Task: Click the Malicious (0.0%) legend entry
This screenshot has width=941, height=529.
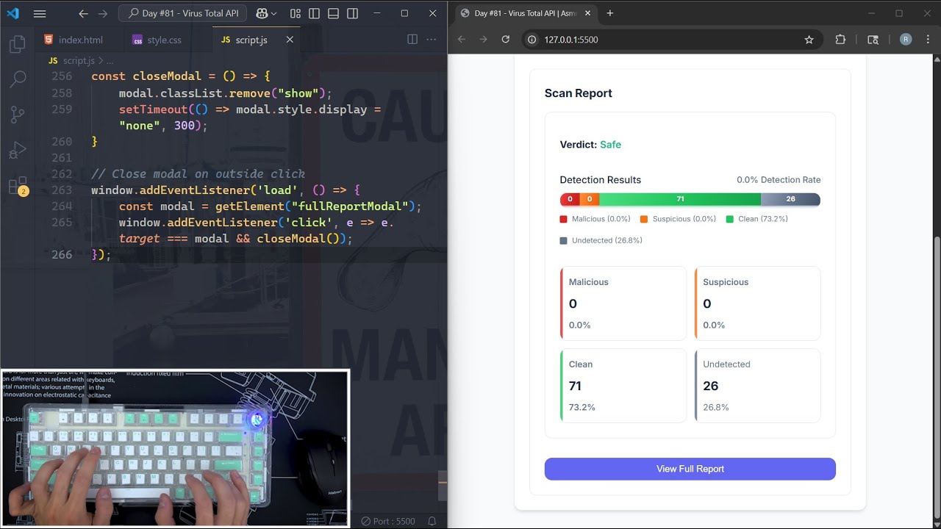Action: pos(595,219)
